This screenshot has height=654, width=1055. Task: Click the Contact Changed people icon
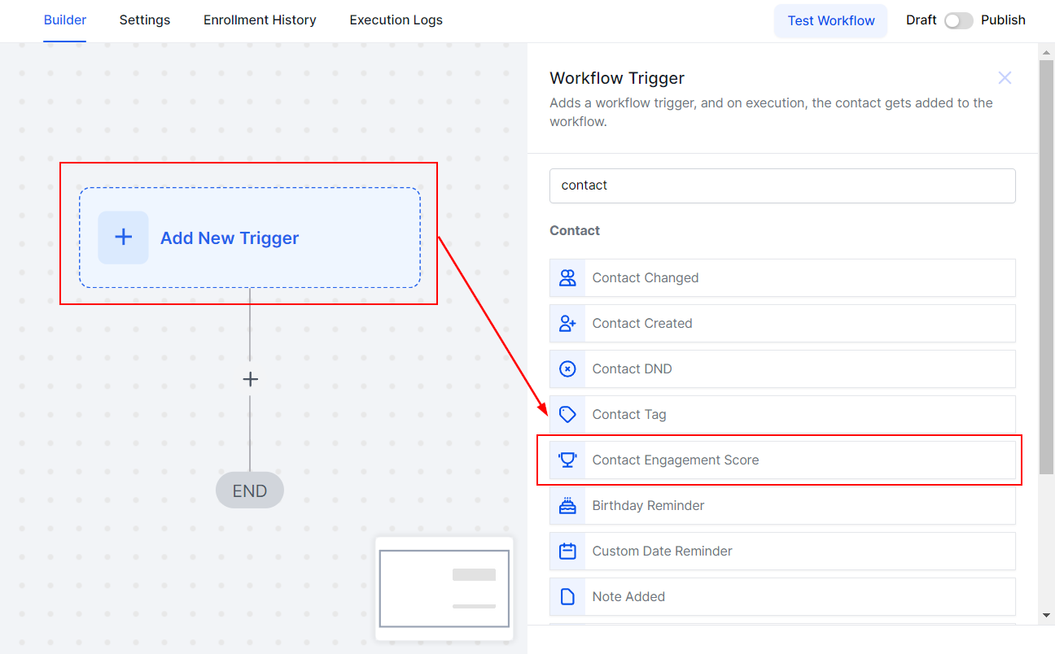coord(567,278)
